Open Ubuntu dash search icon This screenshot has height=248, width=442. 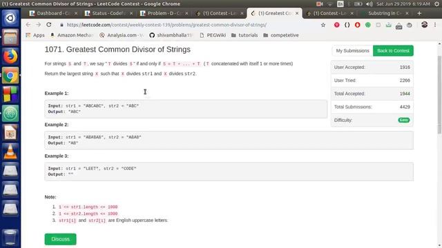click(10, 19)
